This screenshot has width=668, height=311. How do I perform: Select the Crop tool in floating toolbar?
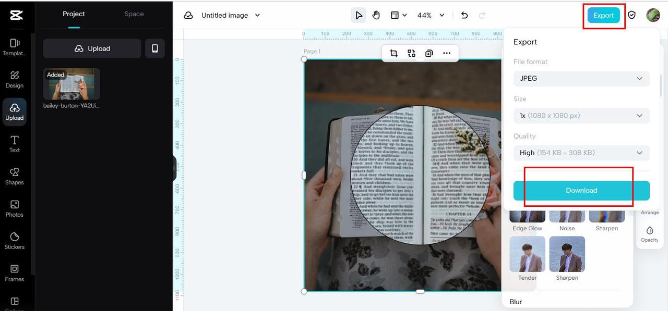pyautogui.click(x=394, y=53)
